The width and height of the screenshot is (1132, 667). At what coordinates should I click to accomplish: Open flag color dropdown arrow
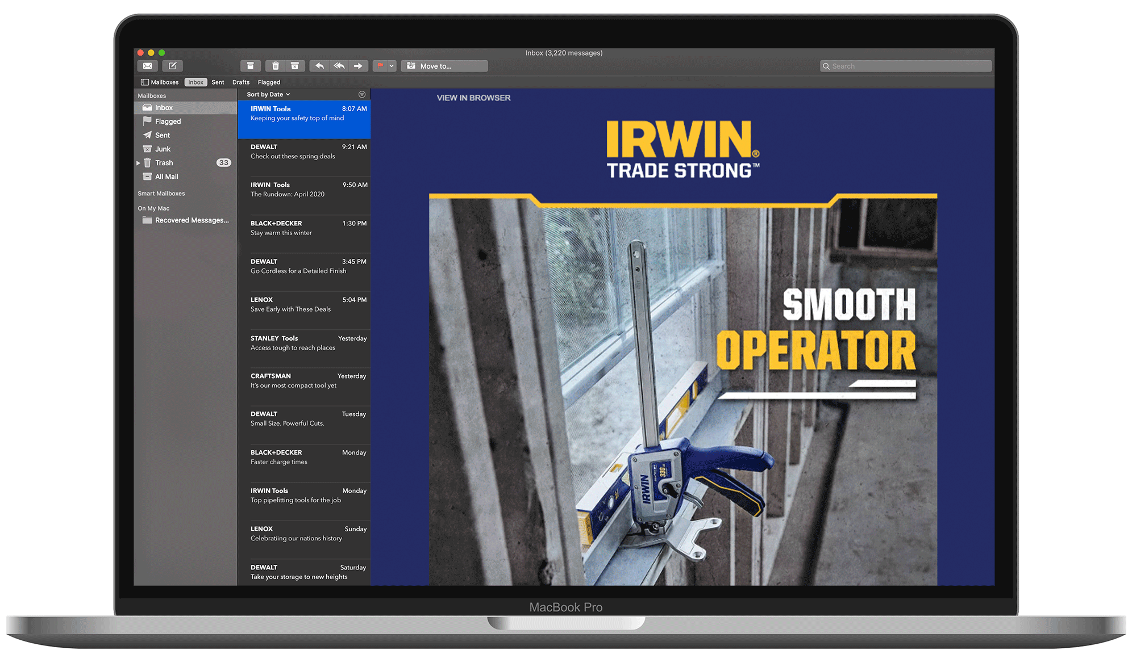pyautogui.click(x=392, y=66)
